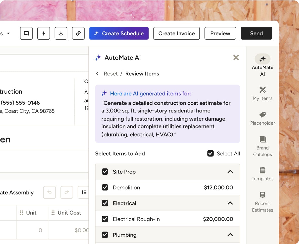Click the comment icon in the toolbar
Image resolution: width=299 pixels, height=244 pixels.
(26, 33)
